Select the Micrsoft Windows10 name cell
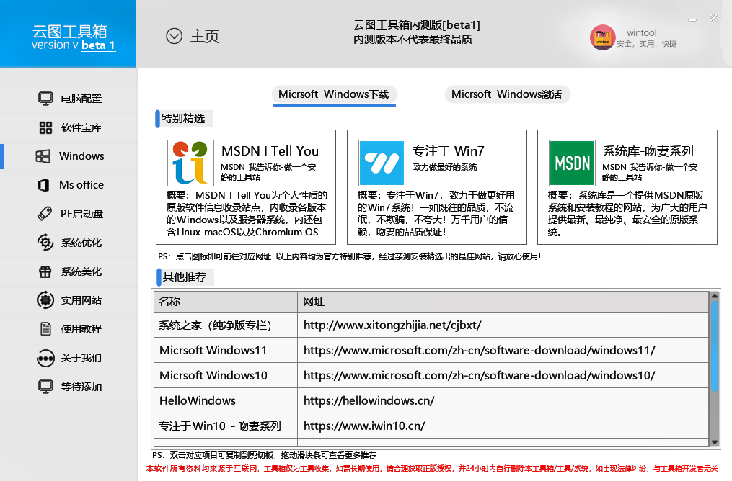 [x=226, y=375]
